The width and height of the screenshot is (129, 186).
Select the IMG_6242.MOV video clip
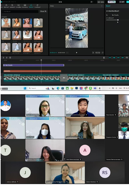pos(32,78)
